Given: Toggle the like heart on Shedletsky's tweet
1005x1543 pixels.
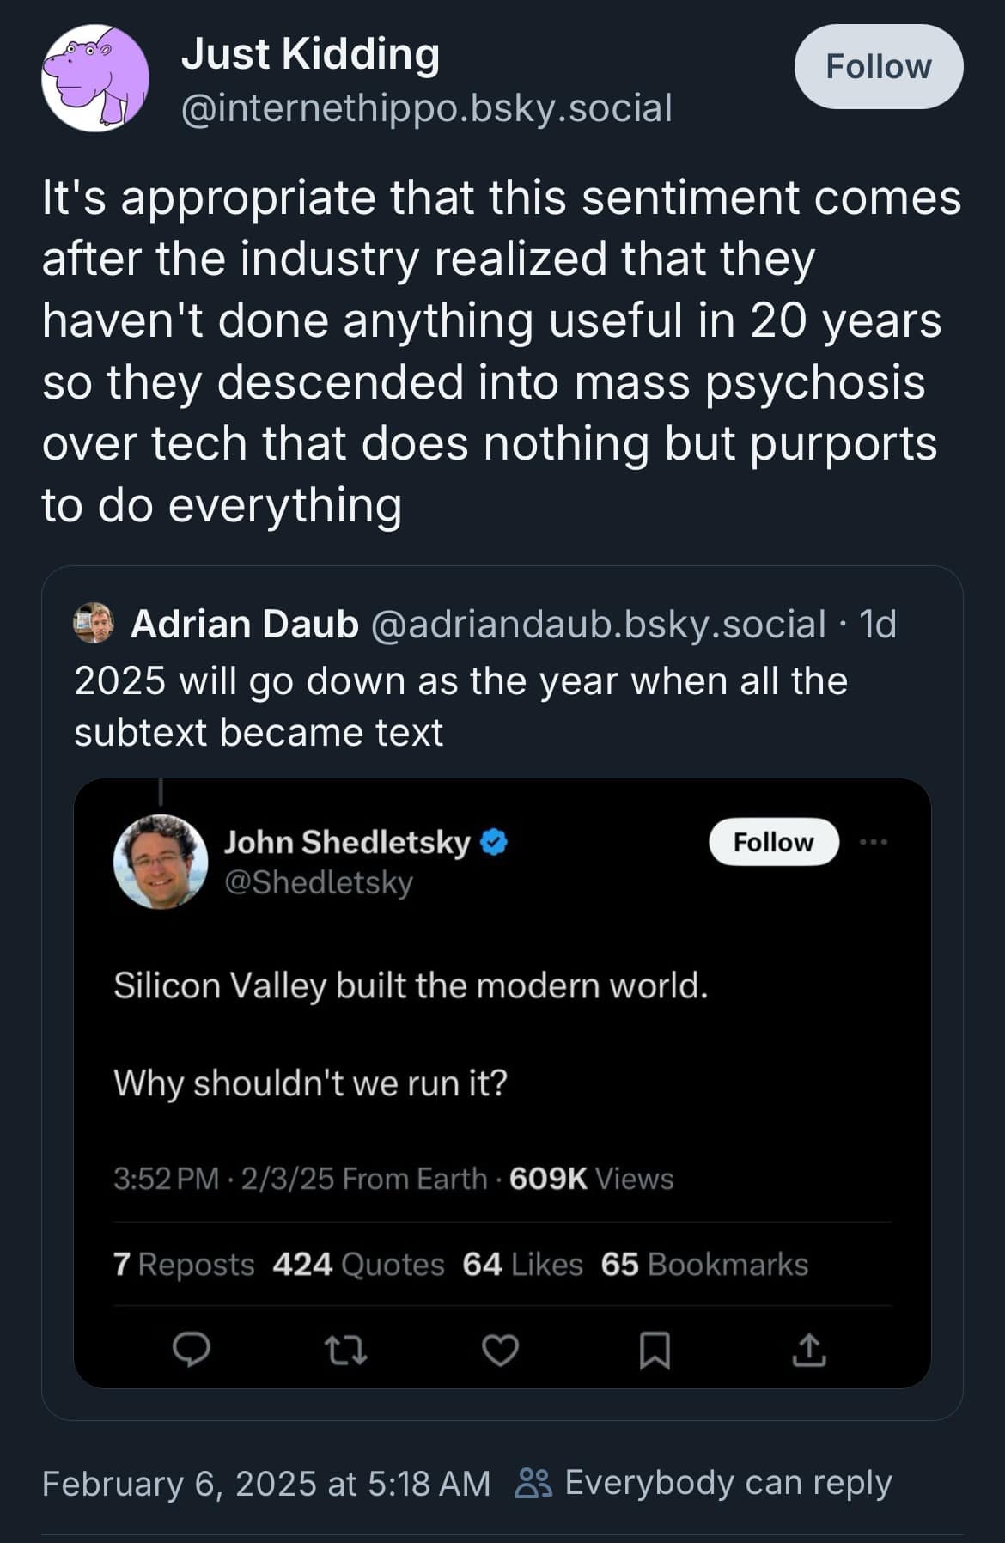Looking at the screenshot, I should tap(499, 1349).
